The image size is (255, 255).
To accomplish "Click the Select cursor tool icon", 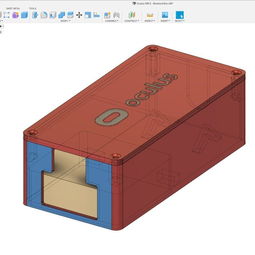I will click(180, 15).
